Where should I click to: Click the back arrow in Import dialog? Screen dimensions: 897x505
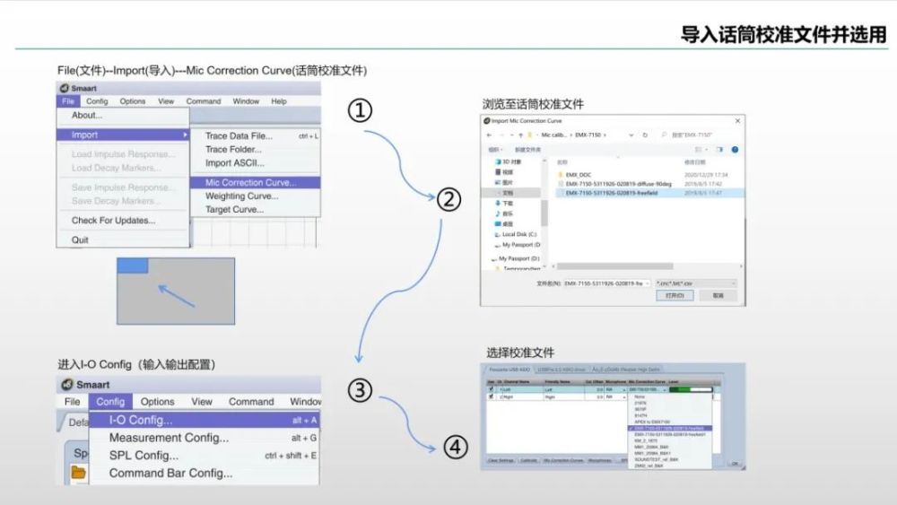click(489, 135)
